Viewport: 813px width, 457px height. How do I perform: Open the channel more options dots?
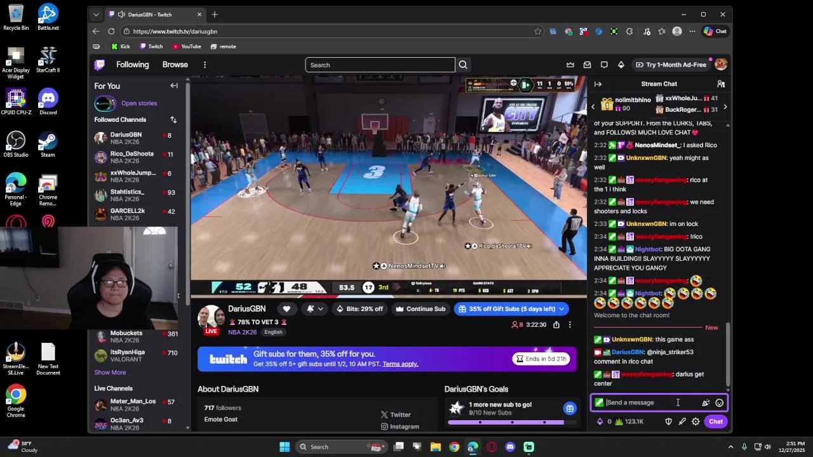(570, 324)
